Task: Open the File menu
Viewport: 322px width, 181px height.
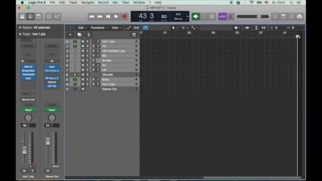Action: 52,3
